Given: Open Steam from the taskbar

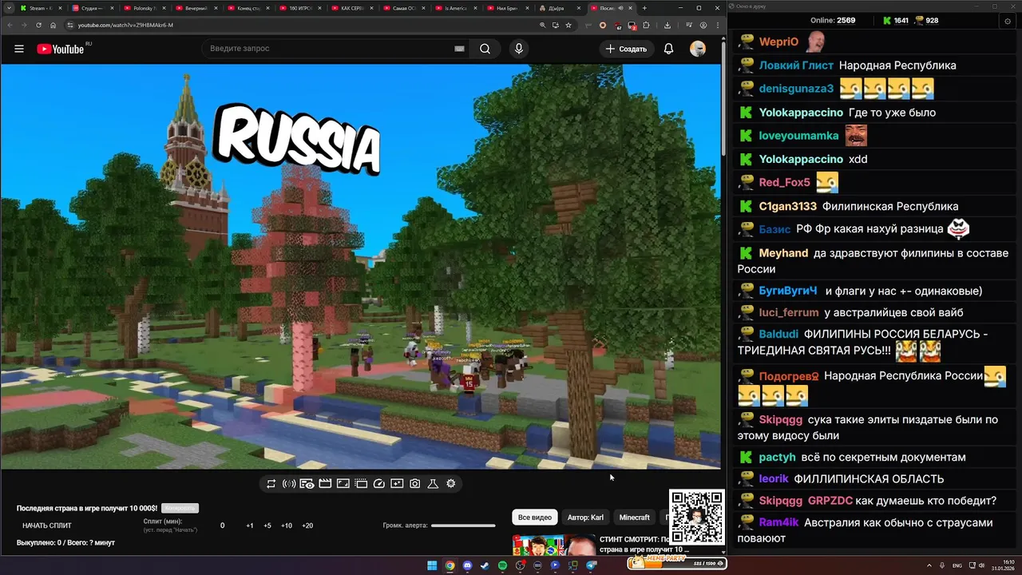Looking at the screenshot, I should (x=485, y=565).
